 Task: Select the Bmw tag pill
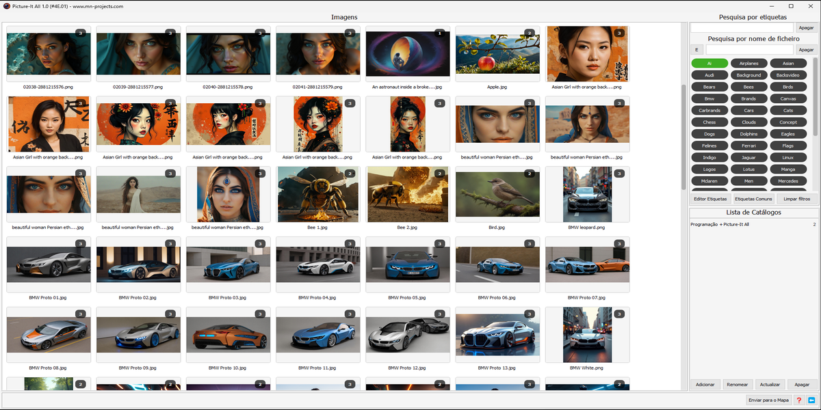click(x=709, y=98)
